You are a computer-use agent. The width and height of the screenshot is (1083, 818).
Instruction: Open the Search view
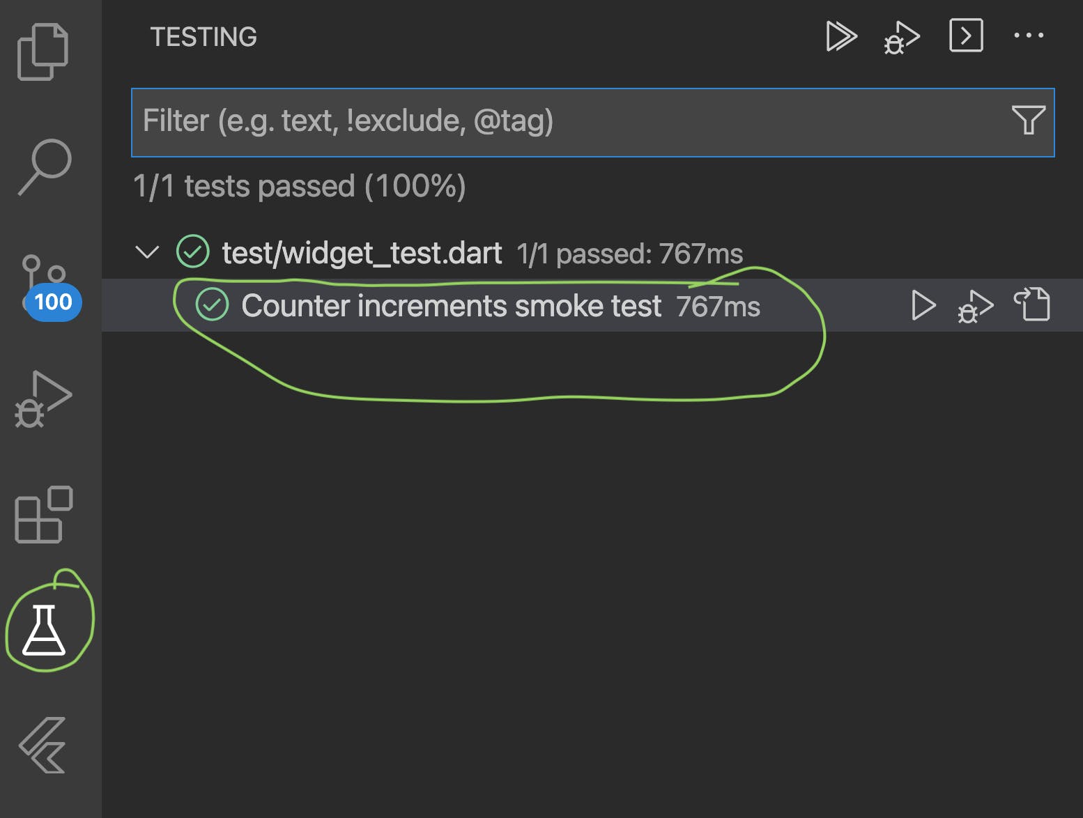pyautogui.click(x=44, y=167)
